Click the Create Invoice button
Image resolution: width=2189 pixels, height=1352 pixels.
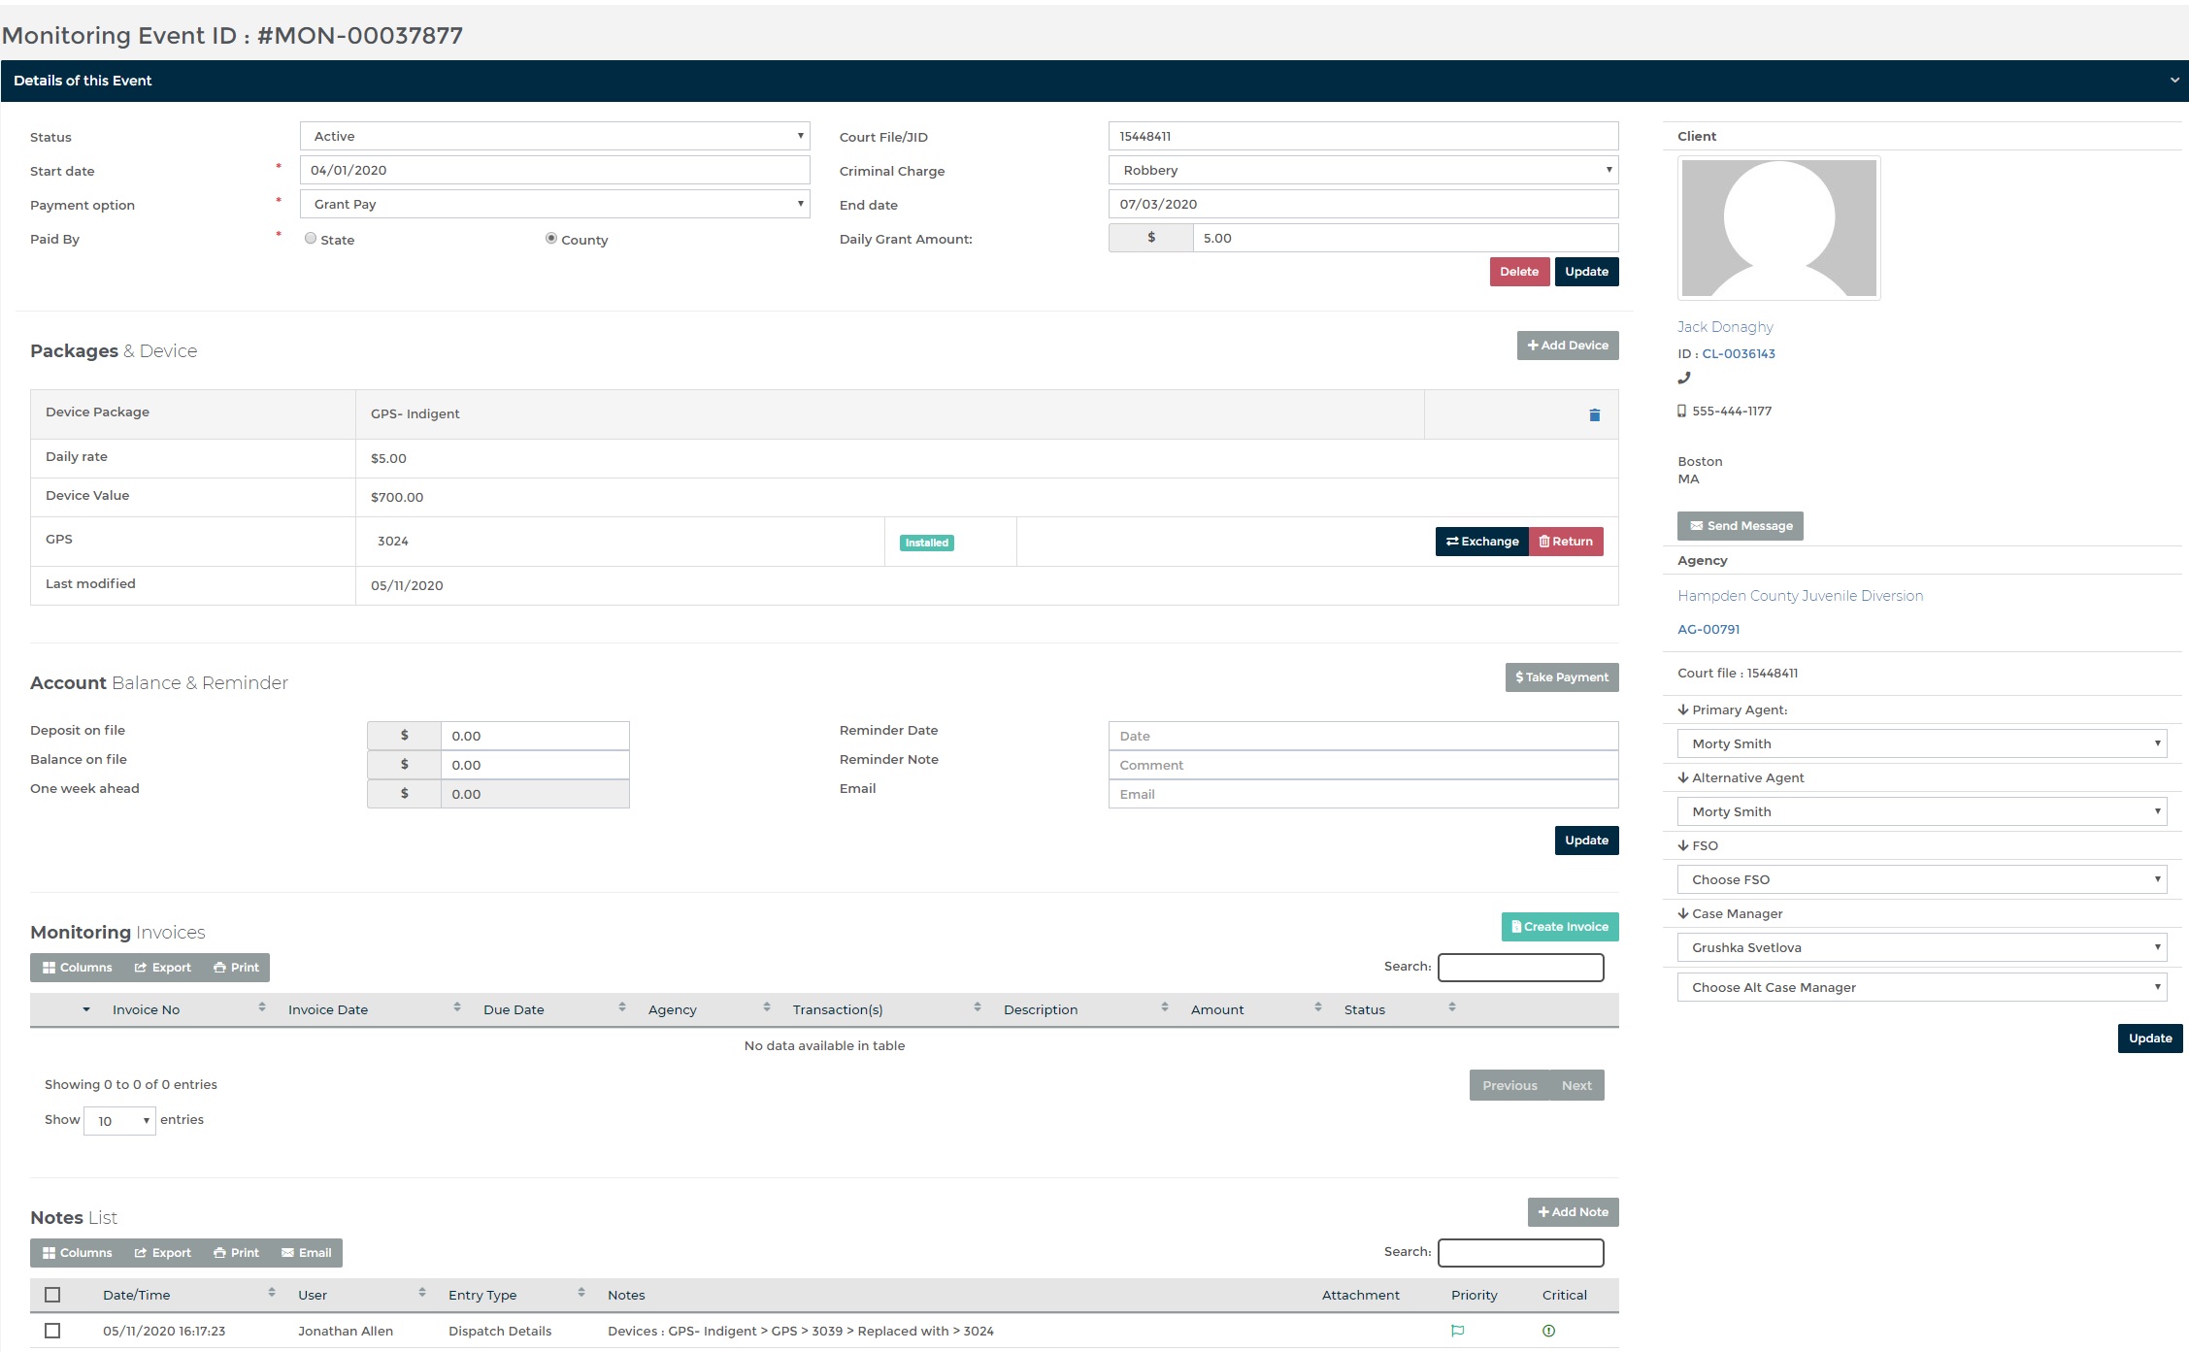click(x=1559, y=927)
